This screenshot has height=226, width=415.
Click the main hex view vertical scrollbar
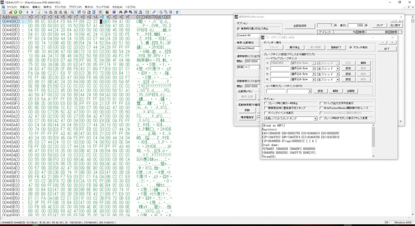pos(412,116)
